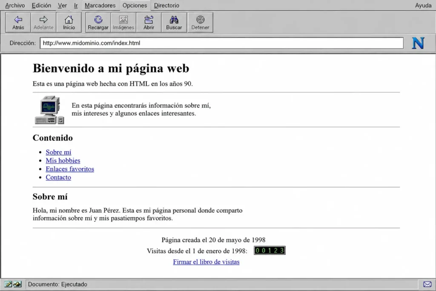Open the Opciones menu
The height and width of the screenshot is (291, 436).
click(135, 5)
